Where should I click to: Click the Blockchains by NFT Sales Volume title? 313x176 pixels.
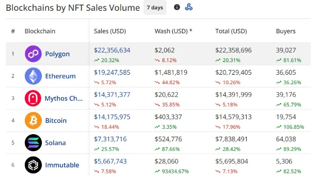[x=73, y=8]
